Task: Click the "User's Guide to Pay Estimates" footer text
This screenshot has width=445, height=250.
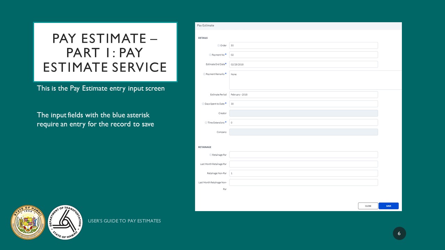Action: tap(124, 221)
